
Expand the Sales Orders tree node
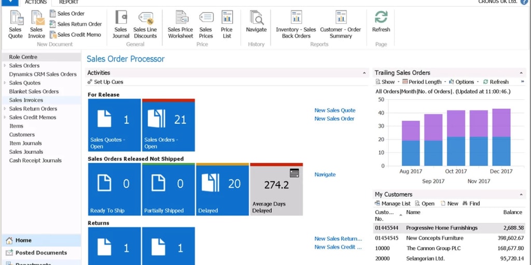[x=5, y=66]
